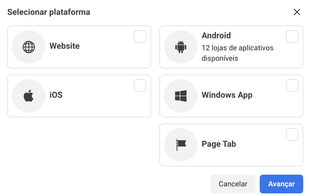Check the Website platform checkbox

(140, 36)
